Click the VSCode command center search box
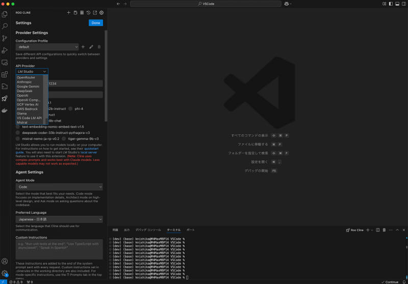The width and height of the screenshot is (408, 284). (206, 4)
